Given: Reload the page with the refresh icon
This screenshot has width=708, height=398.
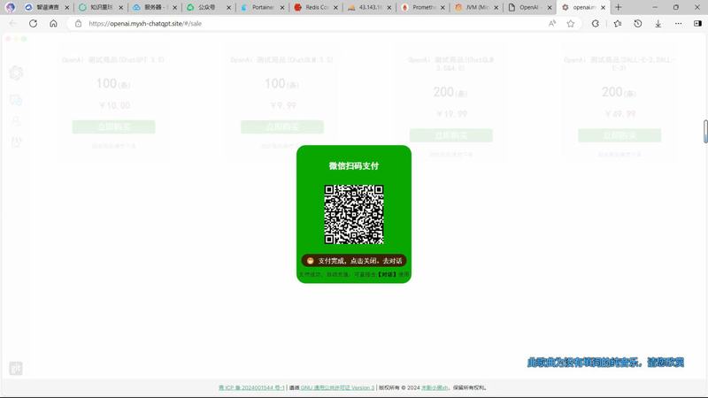Looking at the screenshot, I should pyautogui.click(x=33, y=24).
